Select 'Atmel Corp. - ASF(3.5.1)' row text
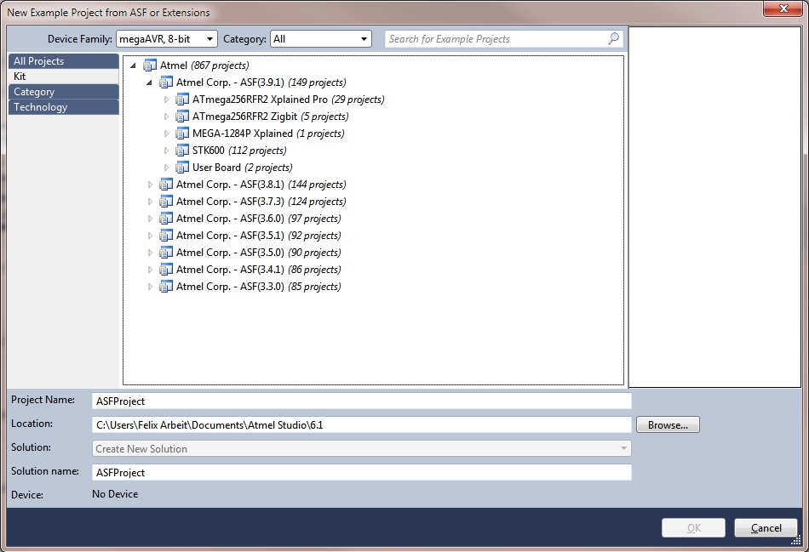Screen dimensions: 809x552 coord(259,236)
